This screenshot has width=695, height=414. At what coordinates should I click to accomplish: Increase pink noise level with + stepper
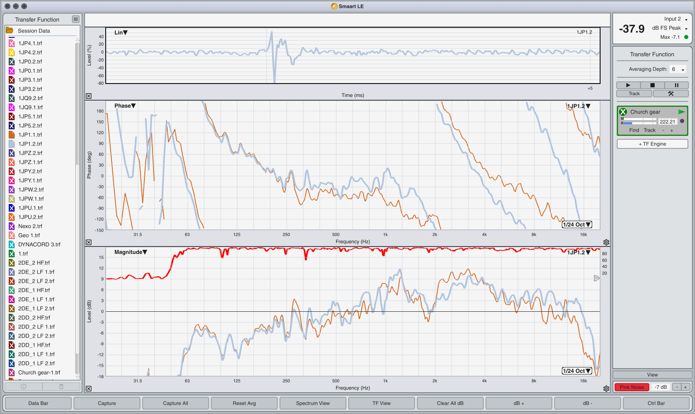(685, 387)
